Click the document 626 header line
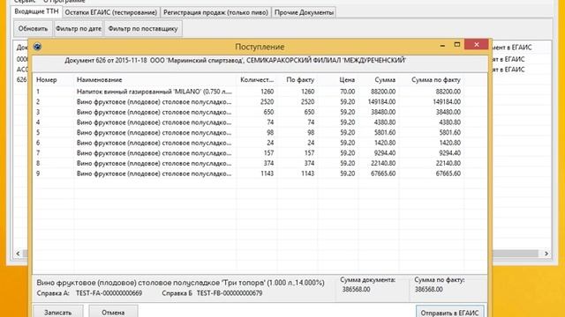The image size is (565, 317). click(236, 61)
